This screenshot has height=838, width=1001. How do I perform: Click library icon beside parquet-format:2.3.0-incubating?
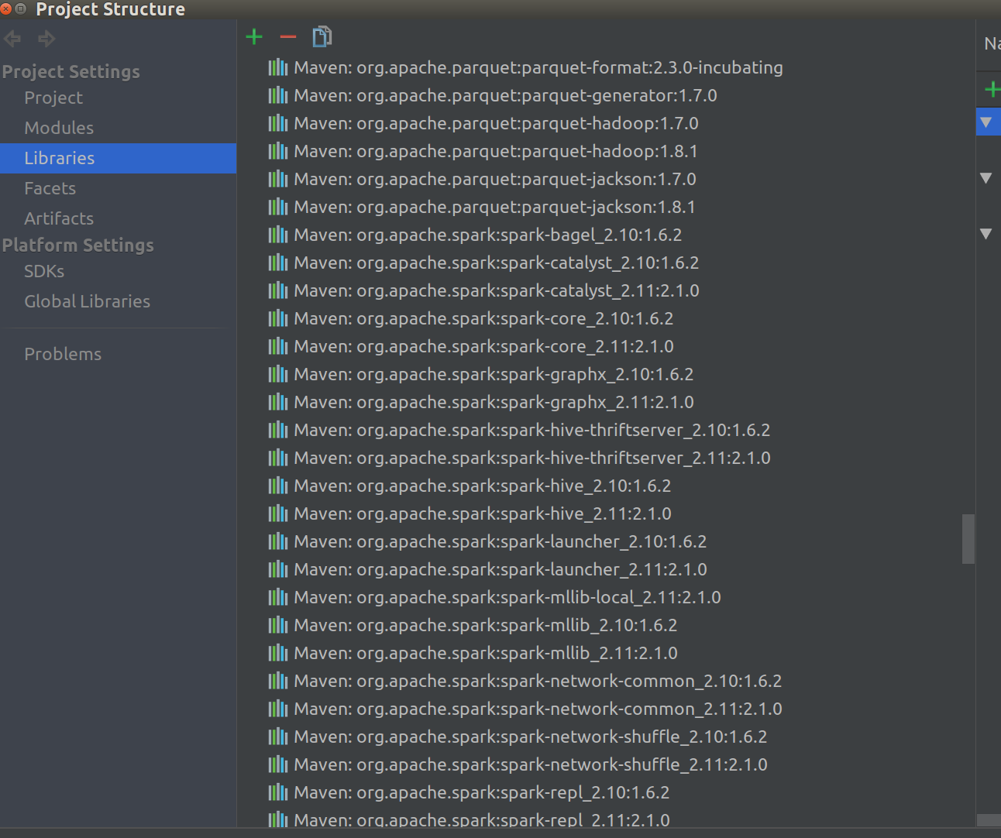tap(278, 67)
